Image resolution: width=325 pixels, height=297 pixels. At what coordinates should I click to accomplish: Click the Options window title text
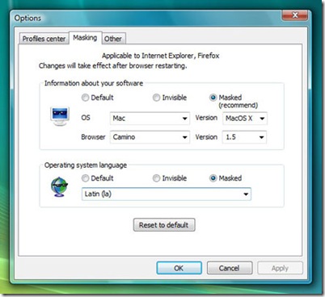pos(27,18)
